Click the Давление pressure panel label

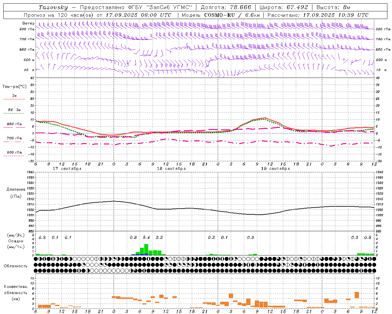pyautogui.click(x=16, y=190)
